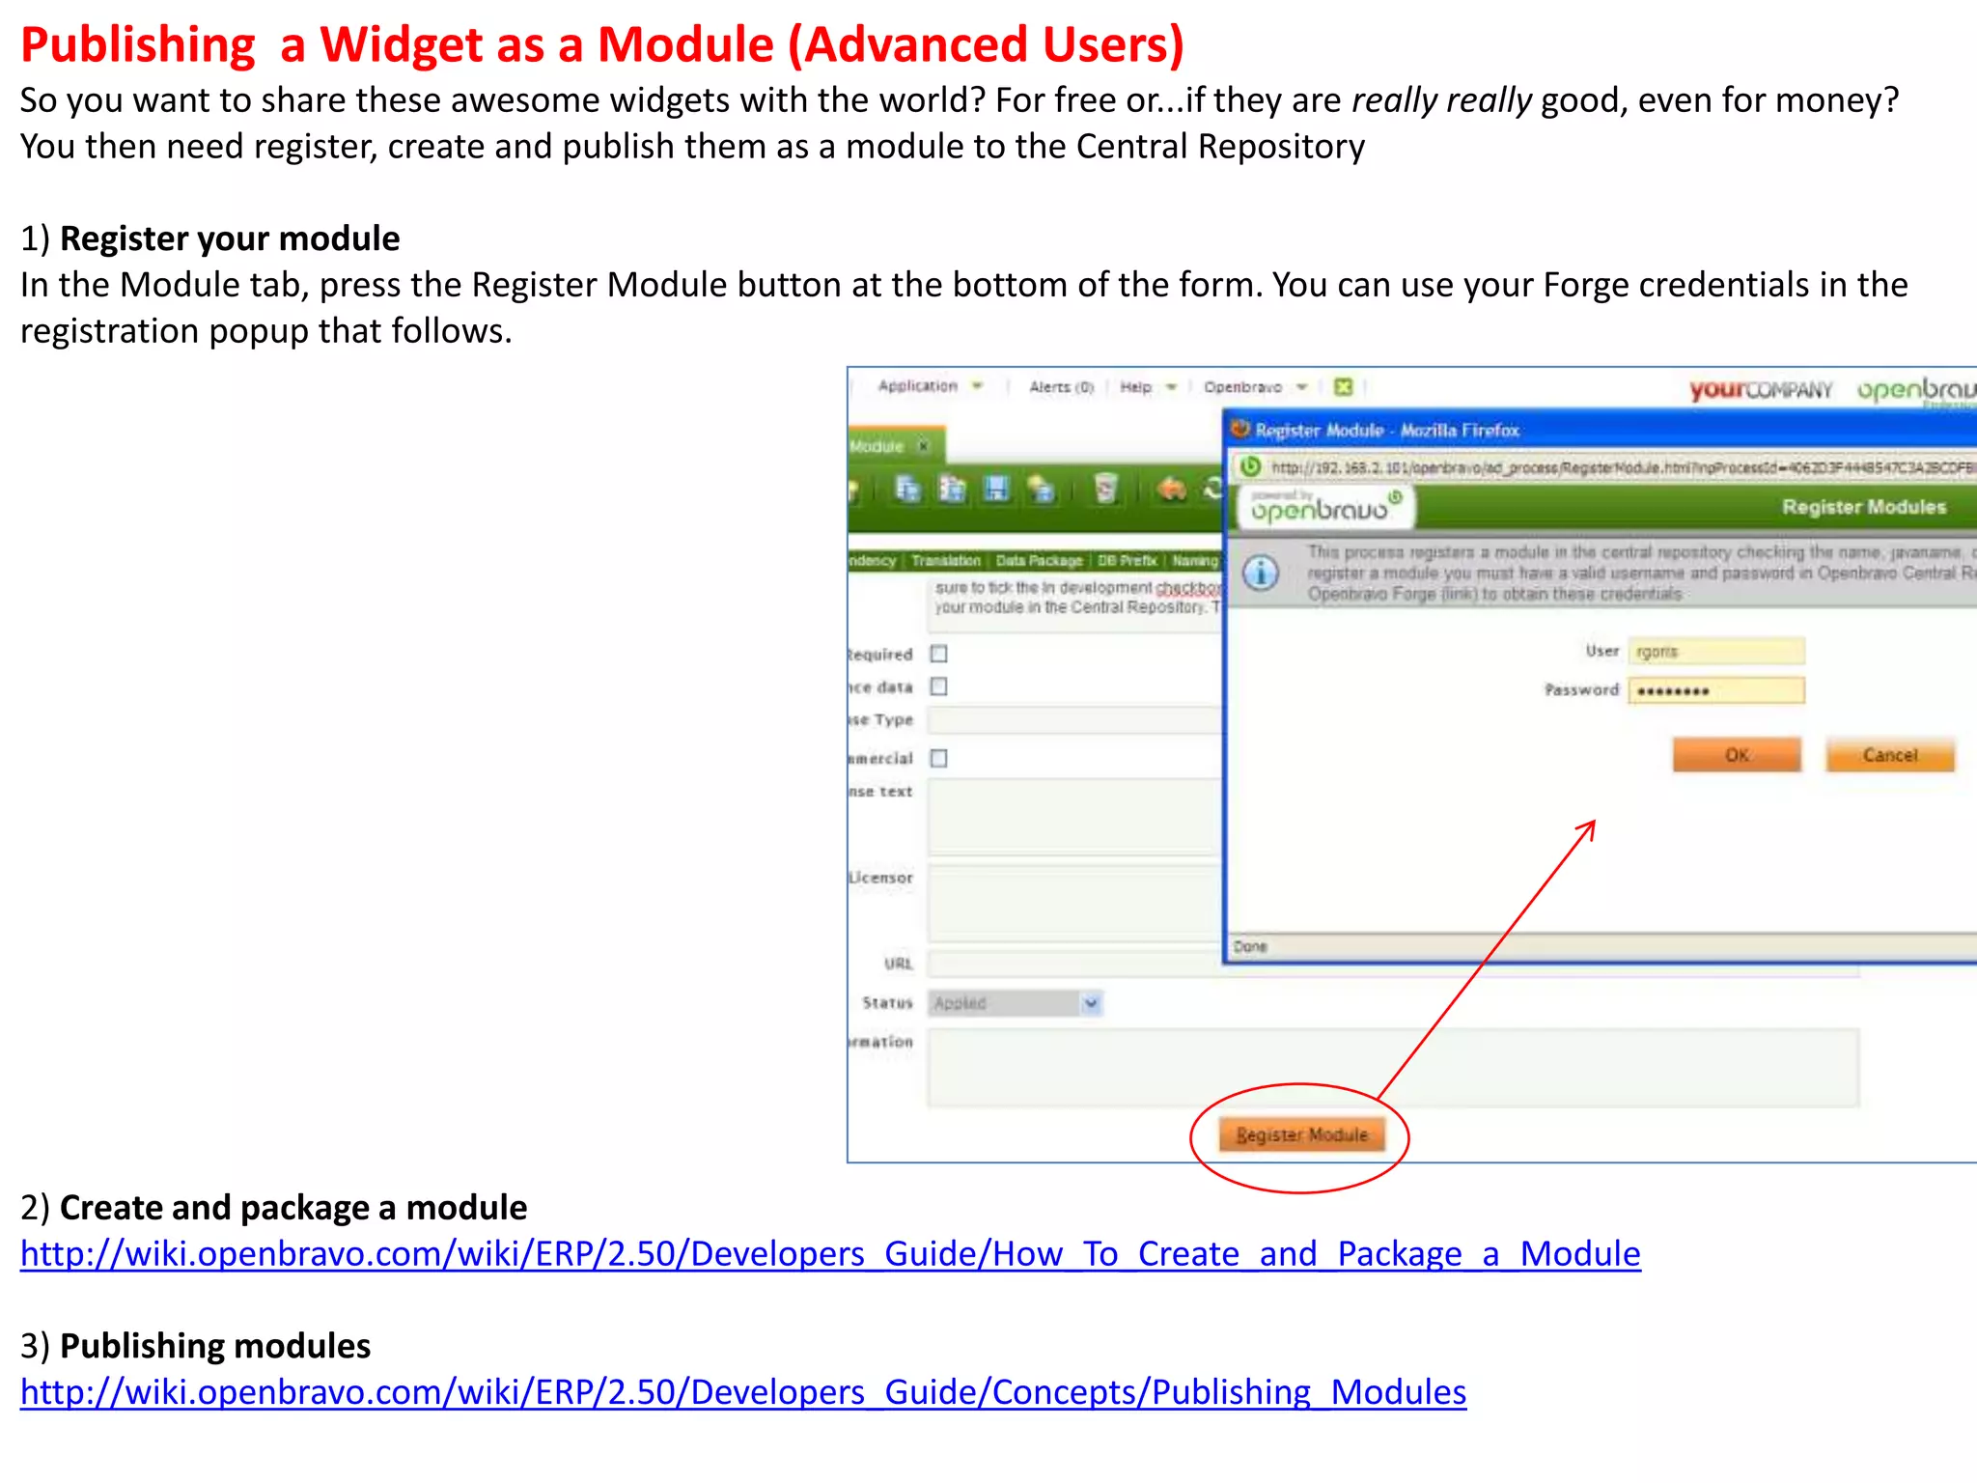The image size is (1977, 1483).
Task: Close the Module tab with its x icon
Action: coord(924,446)
